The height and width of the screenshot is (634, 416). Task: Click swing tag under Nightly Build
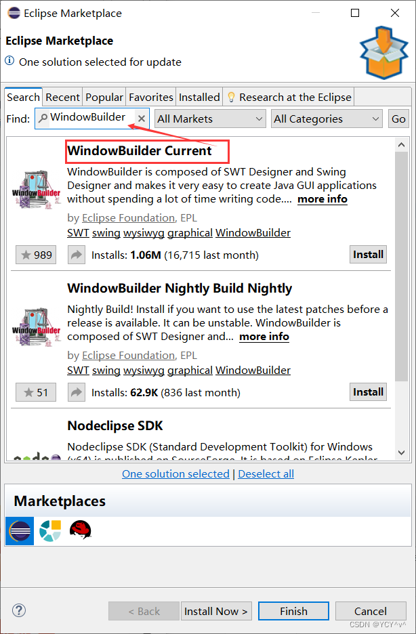coord(106,371)
